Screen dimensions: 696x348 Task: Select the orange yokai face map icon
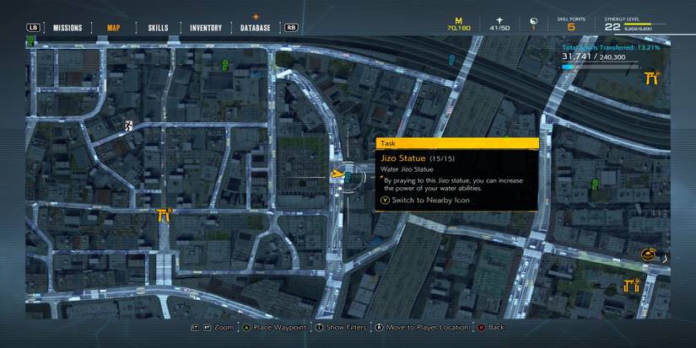click(x=648, y=255)
